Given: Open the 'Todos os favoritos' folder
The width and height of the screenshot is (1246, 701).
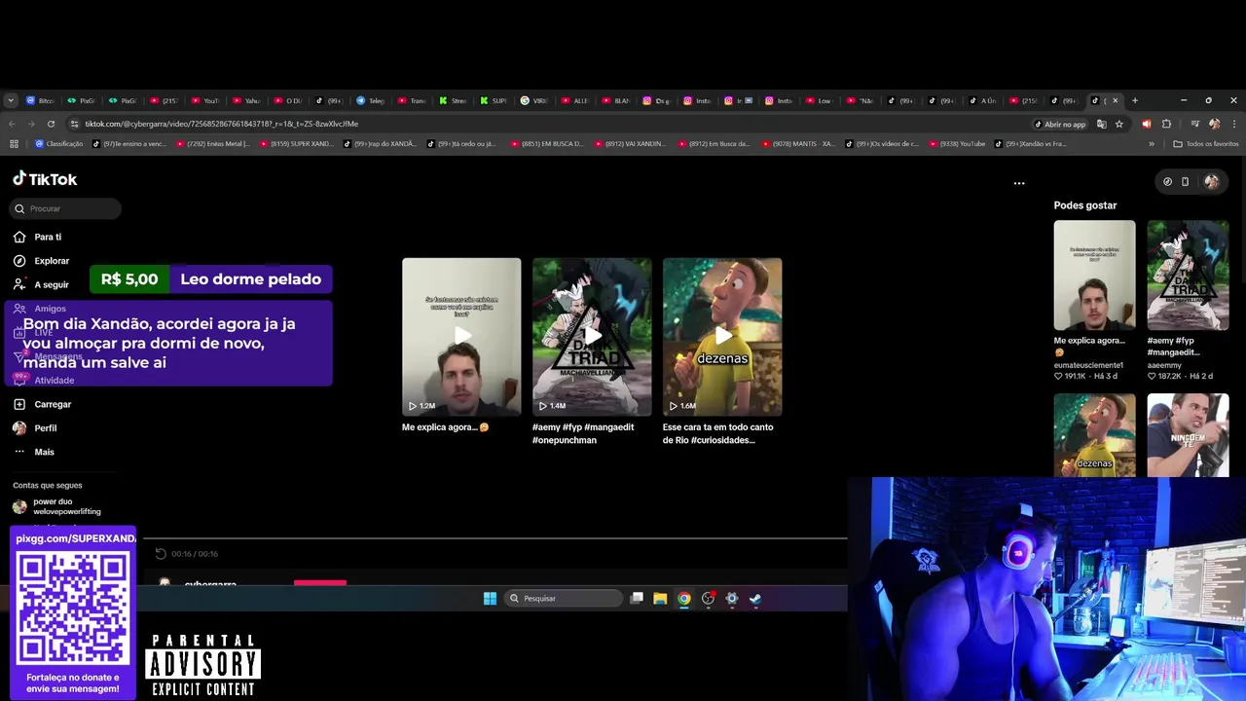Looking at the screenshot, I should coord(1206,144).
